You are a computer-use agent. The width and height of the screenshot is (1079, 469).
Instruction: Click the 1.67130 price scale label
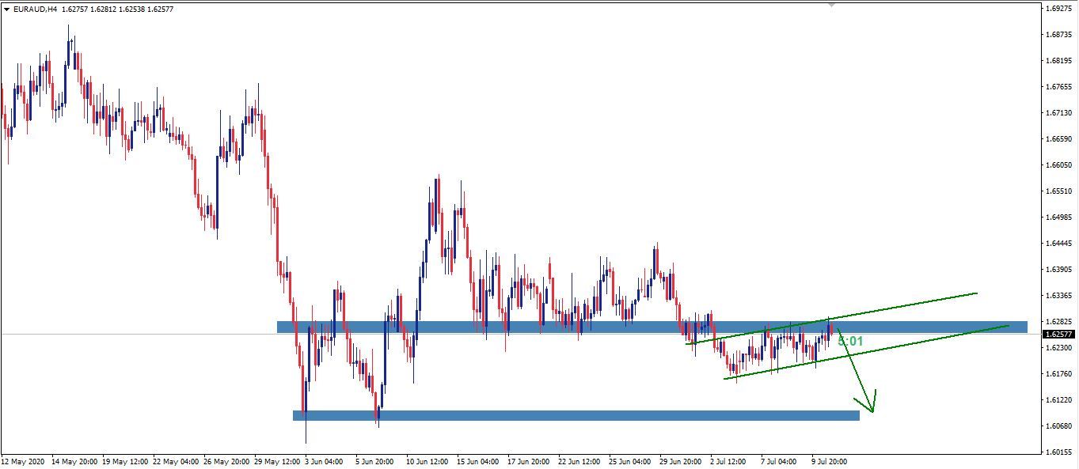(1058, 113)
